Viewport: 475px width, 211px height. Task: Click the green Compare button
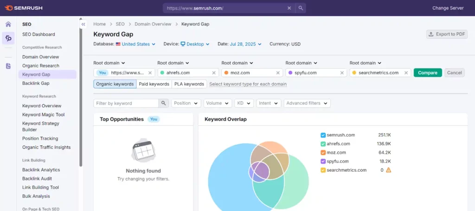[427, 73]
